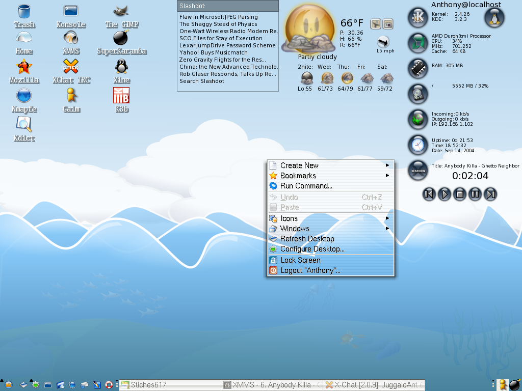Switch to XMMS taskbar window entry

[272, 385]
